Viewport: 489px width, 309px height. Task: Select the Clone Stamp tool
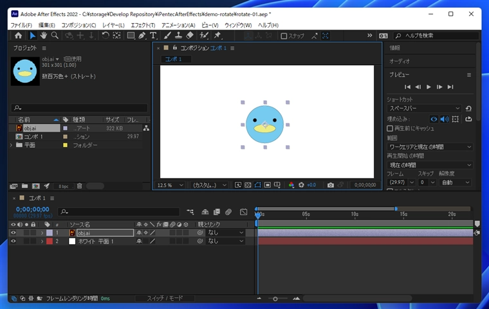pyautogui.click(x=178, y=35)
